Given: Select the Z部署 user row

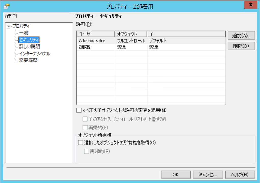Looking at the screenshot, I should point(151,47).
